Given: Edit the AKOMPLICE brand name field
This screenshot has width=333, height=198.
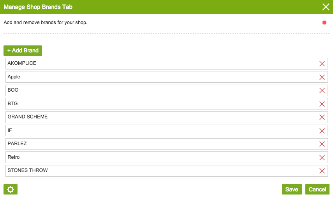Looking at the screenshot, I should click(x=156, y=64).
